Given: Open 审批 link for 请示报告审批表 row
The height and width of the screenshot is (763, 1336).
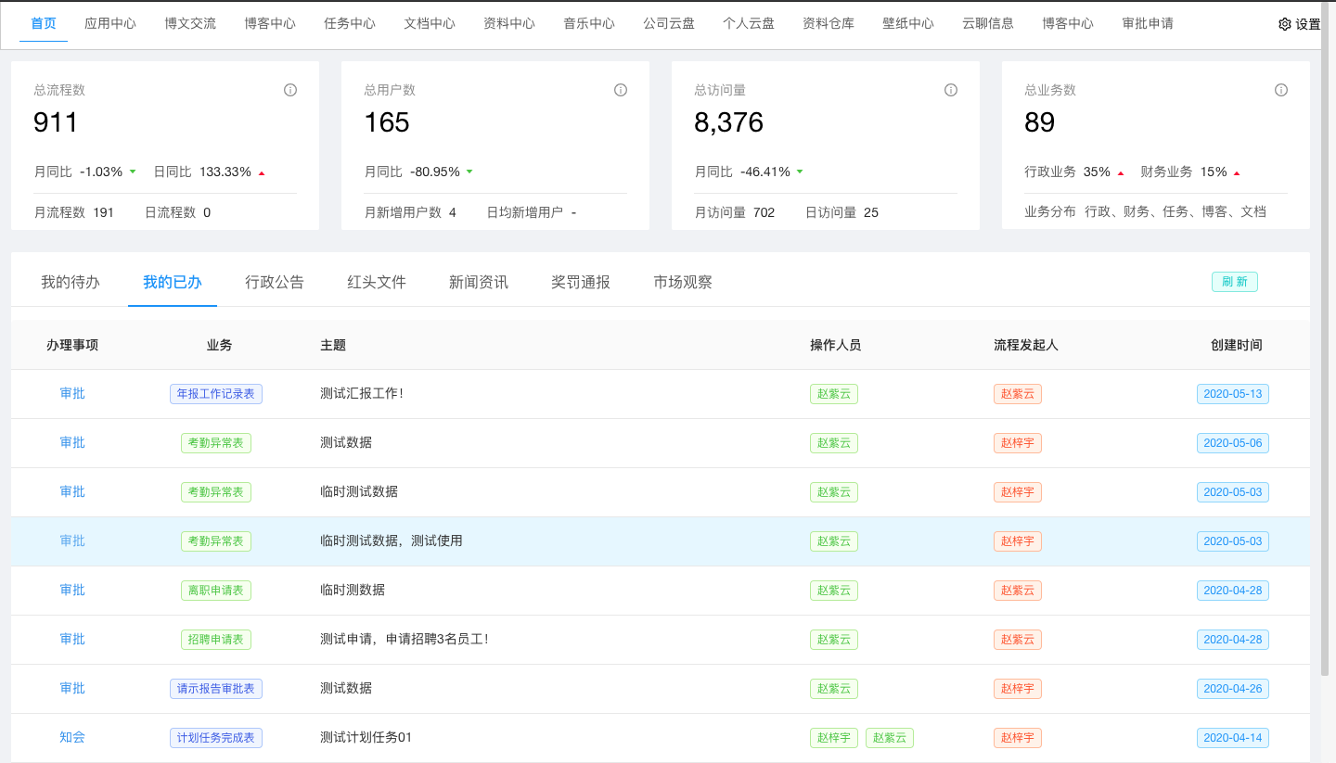Looking at the screenshot, I should [72, 688].
